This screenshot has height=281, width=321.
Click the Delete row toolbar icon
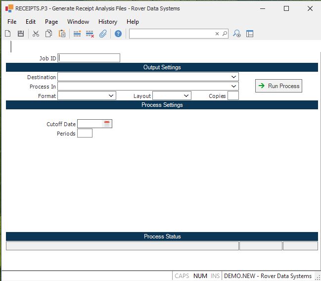pos(90,34)
